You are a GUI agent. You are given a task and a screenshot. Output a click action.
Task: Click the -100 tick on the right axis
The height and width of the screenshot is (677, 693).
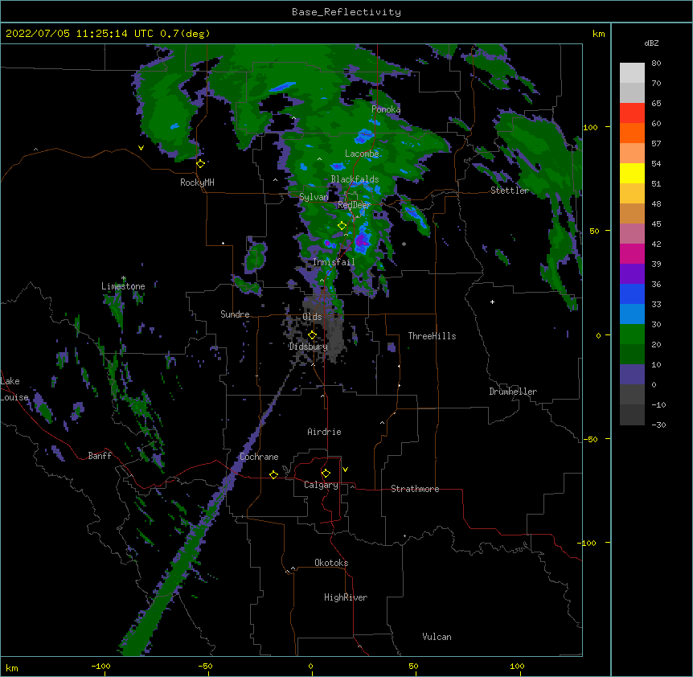[588, 543]
